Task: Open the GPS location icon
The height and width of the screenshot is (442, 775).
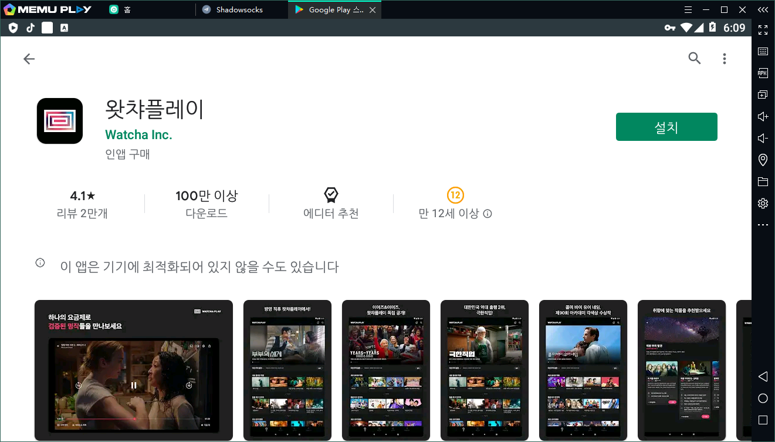Action: click(x=763, y=160)
